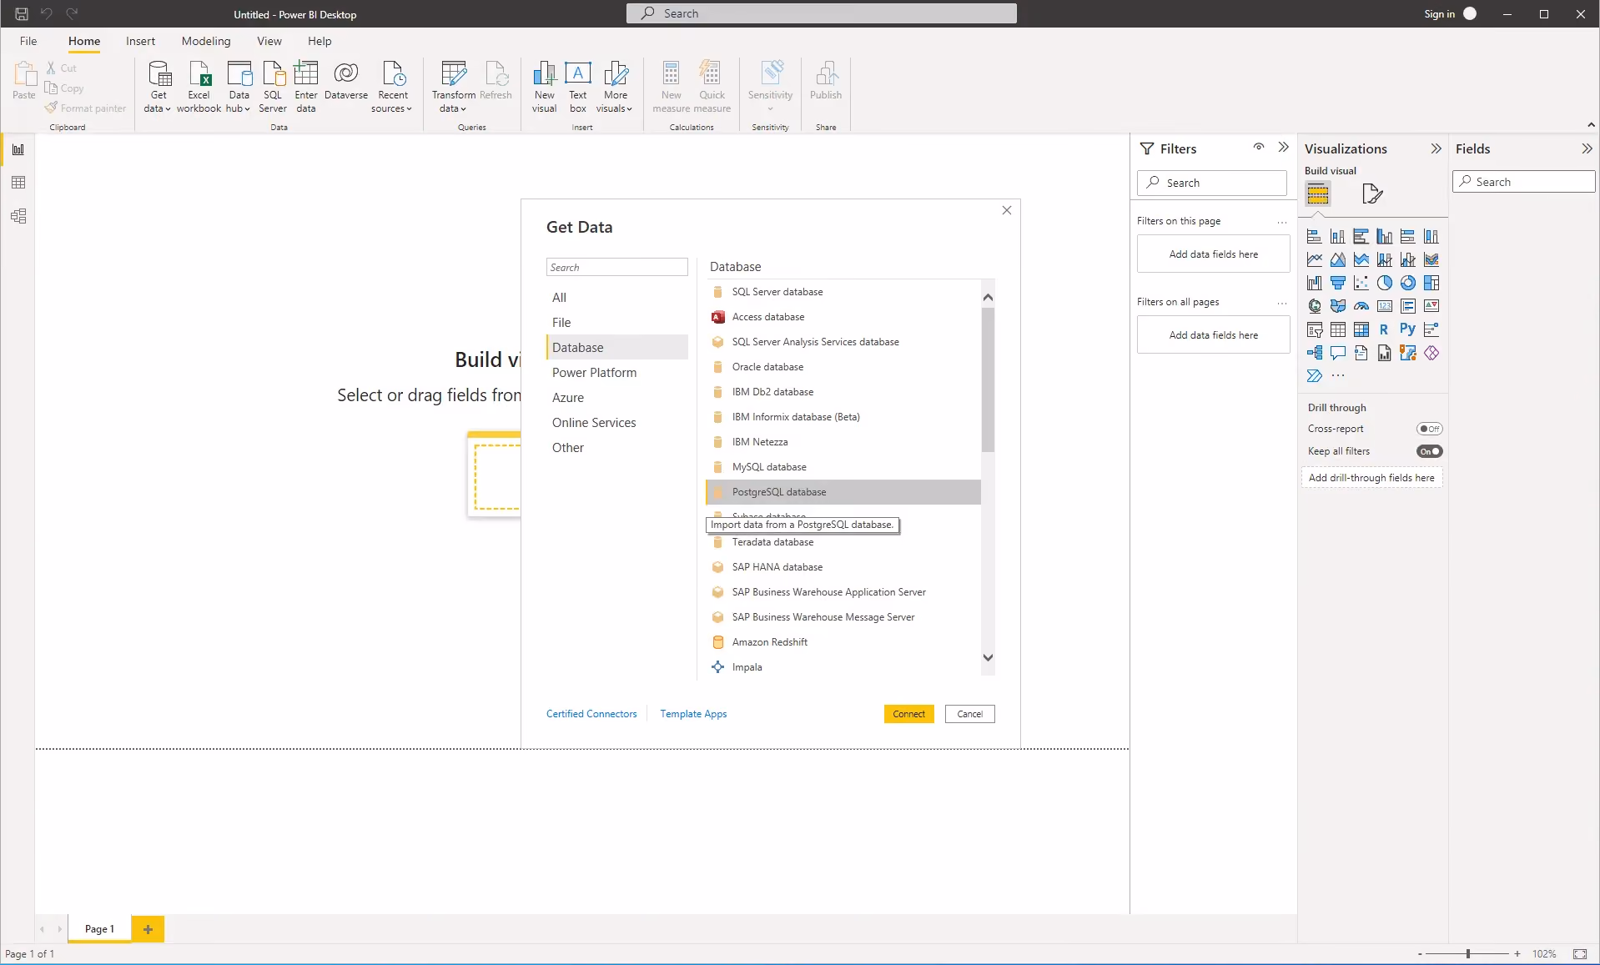Viewport: 1600px width, 965px height.
Task: Click the zoom in plus button
Action: tap(1517, 953)
